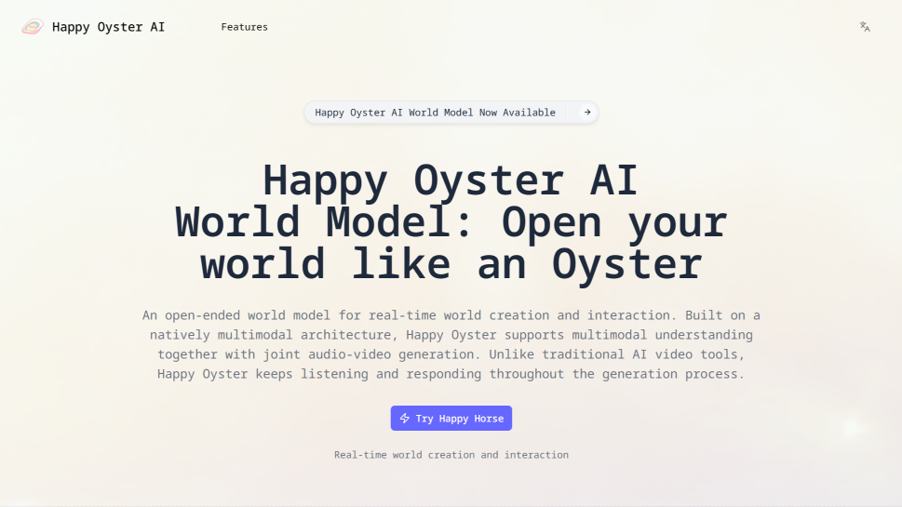Open the Features navigation menu item
Image resolution: width=902 pixels, height=507 pixels.
[244, 27]
